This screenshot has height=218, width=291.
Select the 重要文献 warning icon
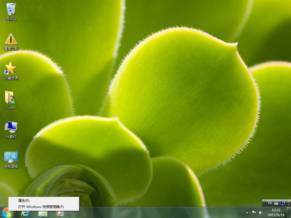pos(11,41)
